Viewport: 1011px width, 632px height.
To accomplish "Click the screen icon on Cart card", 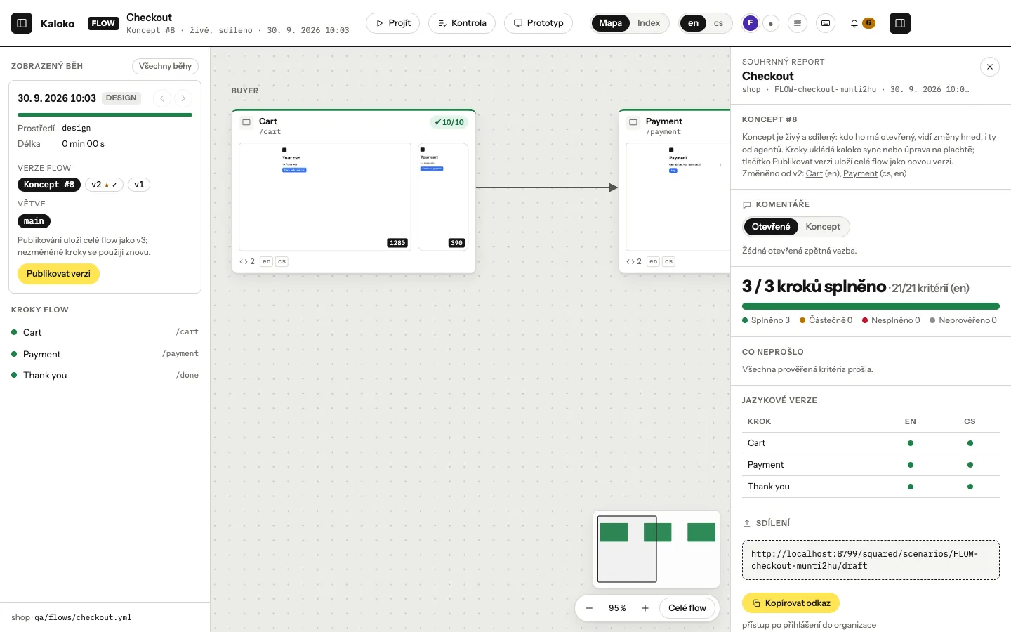I will [246, 123].
